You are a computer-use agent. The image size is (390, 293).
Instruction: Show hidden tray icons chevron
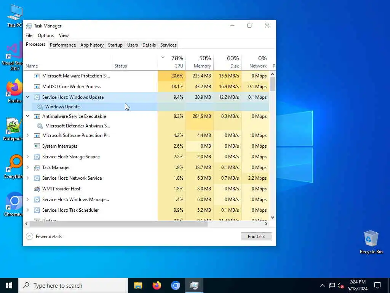point(322,285)
